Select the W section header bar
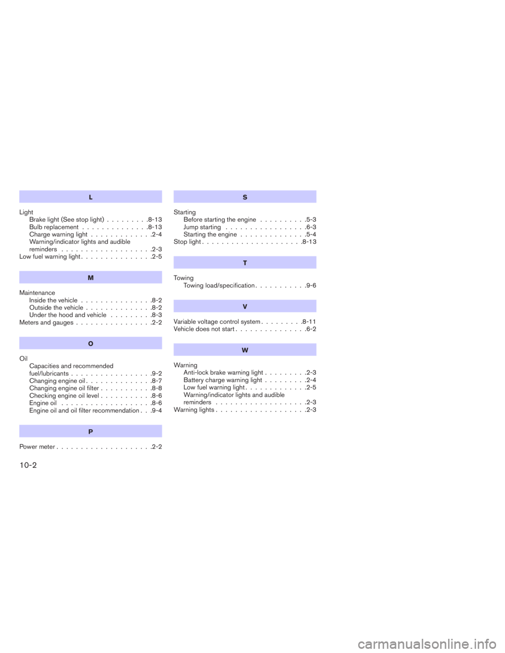Screen dimensions: 505x653 (245, 350)
